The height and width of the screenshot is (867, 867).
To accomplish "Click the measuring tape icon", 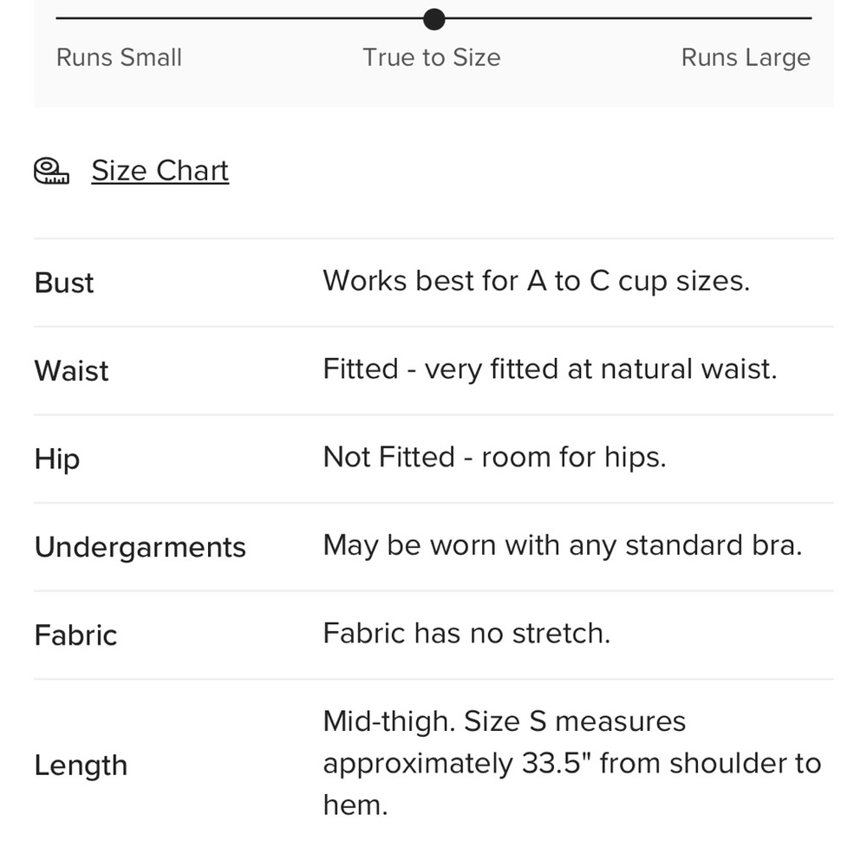I will 51,170.
